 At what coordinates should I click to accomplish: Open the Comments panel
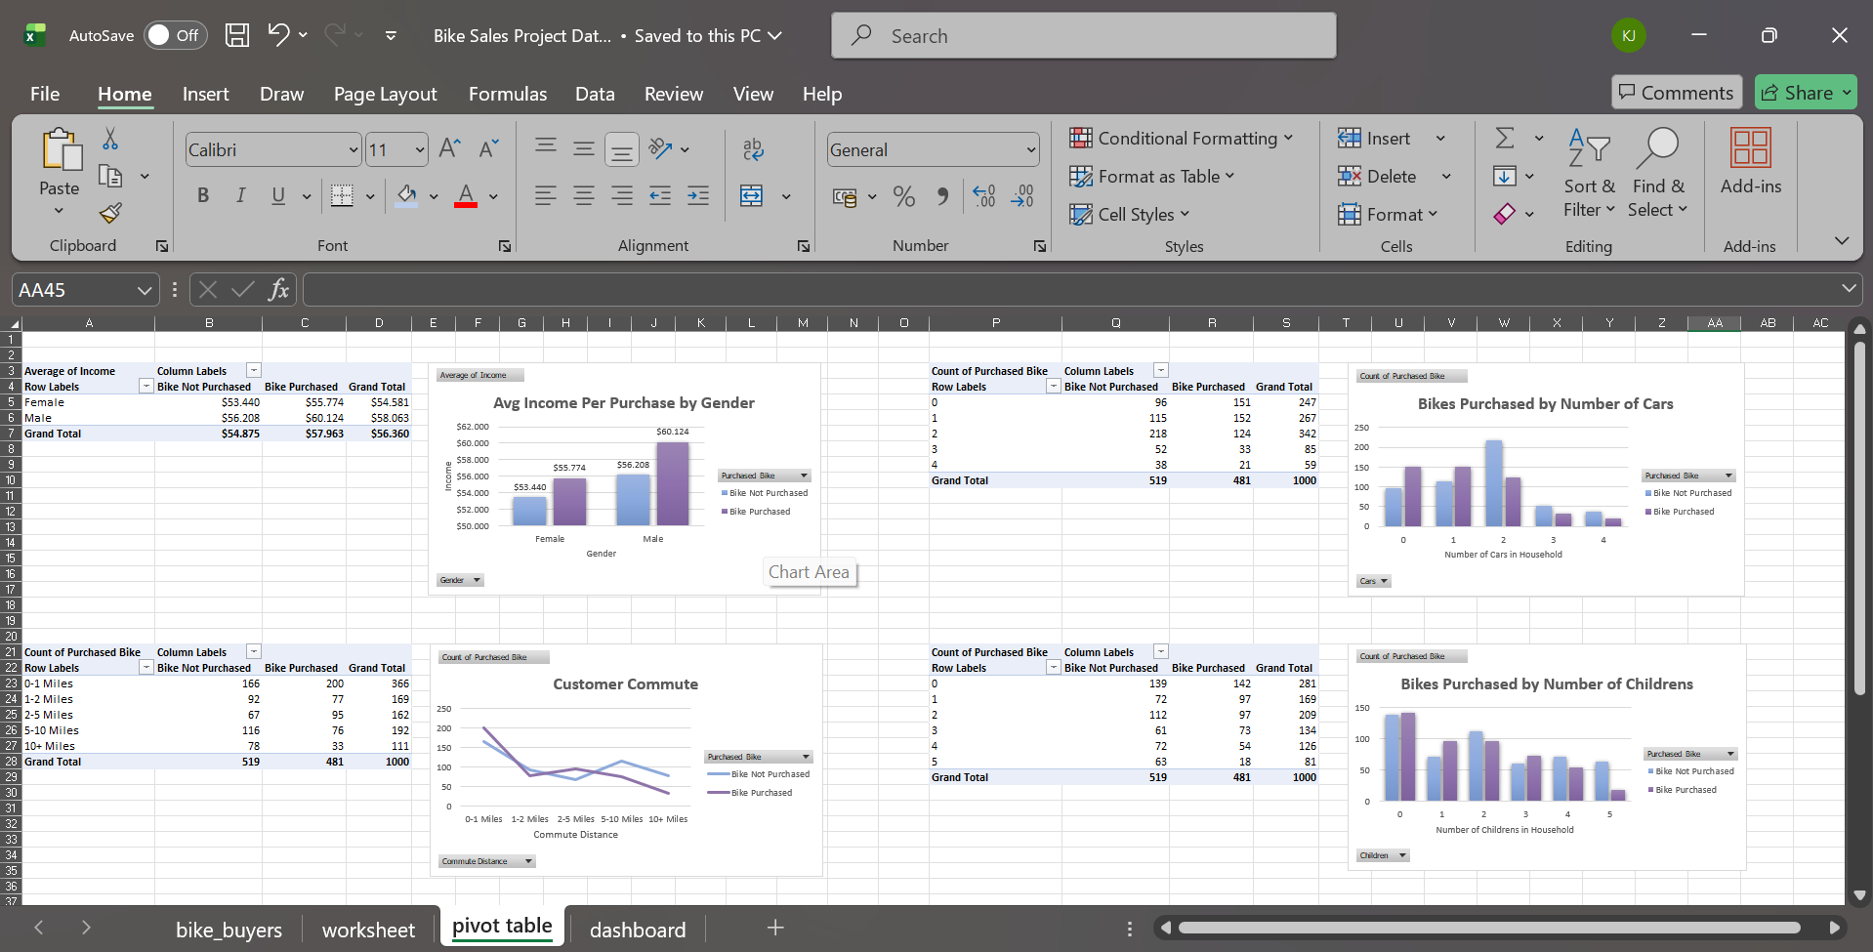[x=1676, y=92]
